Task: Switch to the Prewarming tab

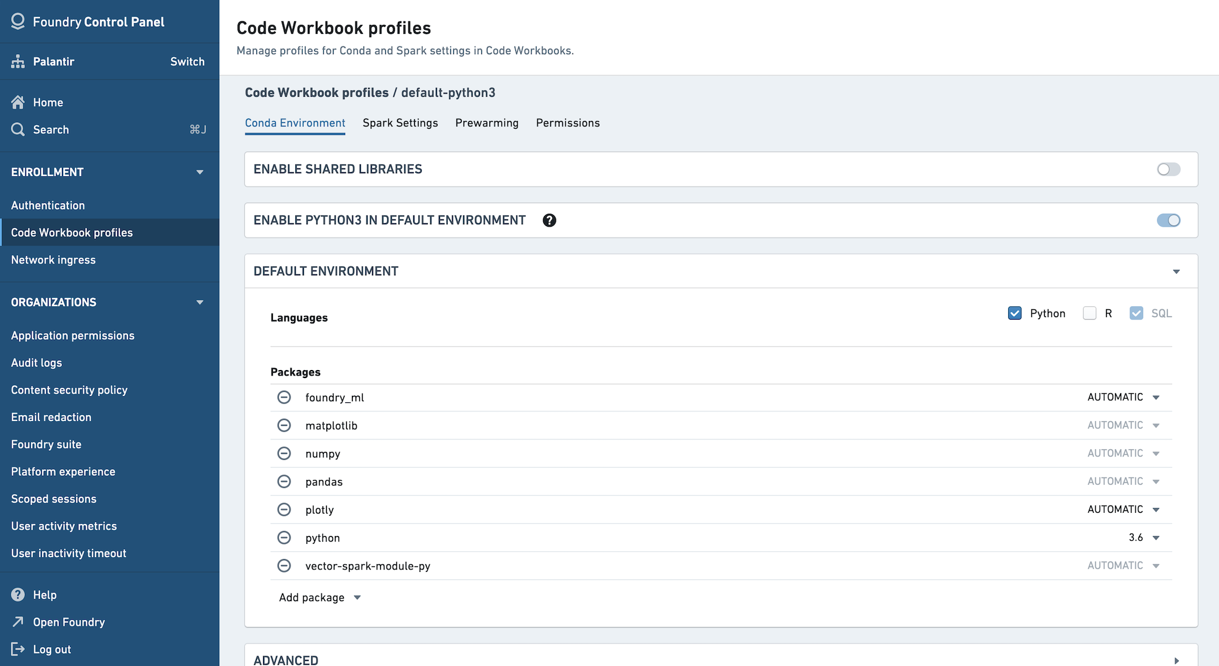Action: pyautogui.click(x=487, y=123)
